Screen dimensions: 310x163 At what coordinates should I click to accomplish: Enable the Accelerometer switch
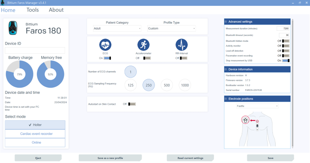coord(147,58)
